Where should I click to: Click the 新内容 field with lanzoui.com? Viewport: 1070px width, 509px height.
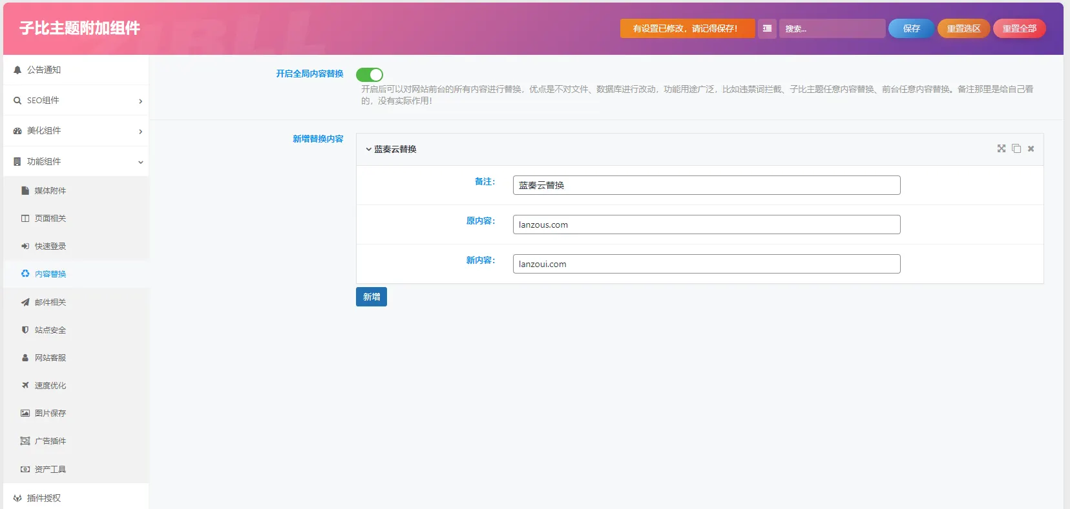[706, 264]
